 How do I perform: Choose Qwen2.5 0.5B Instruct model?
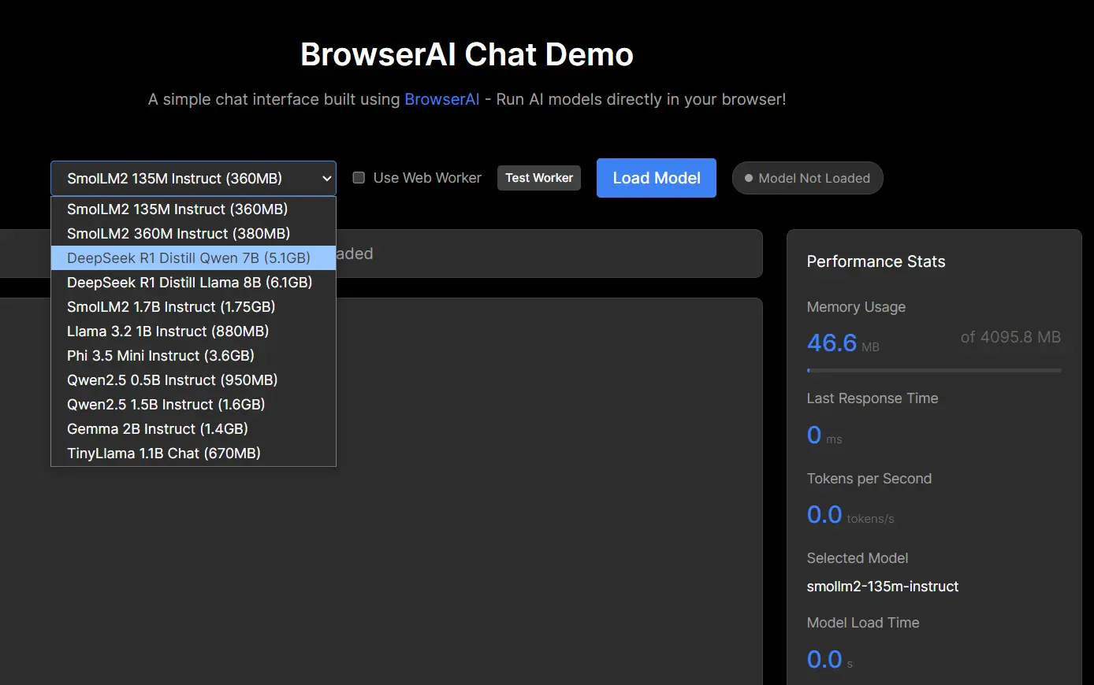[172, 380]
